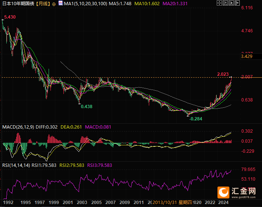Click the 0.037 MACD axis label
This screenshot has height=207, width=262.
pos(247,141)
